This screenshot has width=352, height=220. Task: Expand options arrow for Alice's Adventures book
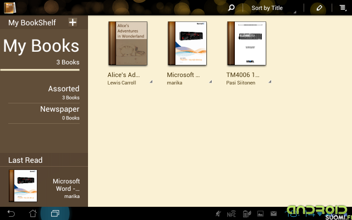tap(151, 82)
